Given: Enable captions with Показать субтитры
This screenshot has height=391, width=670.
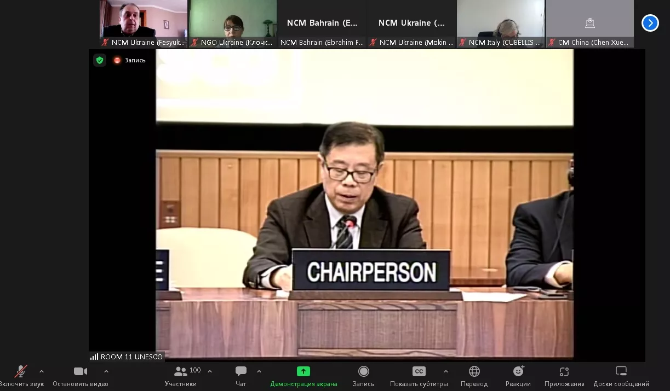Looking at the screenshot, I should [419, 372].
